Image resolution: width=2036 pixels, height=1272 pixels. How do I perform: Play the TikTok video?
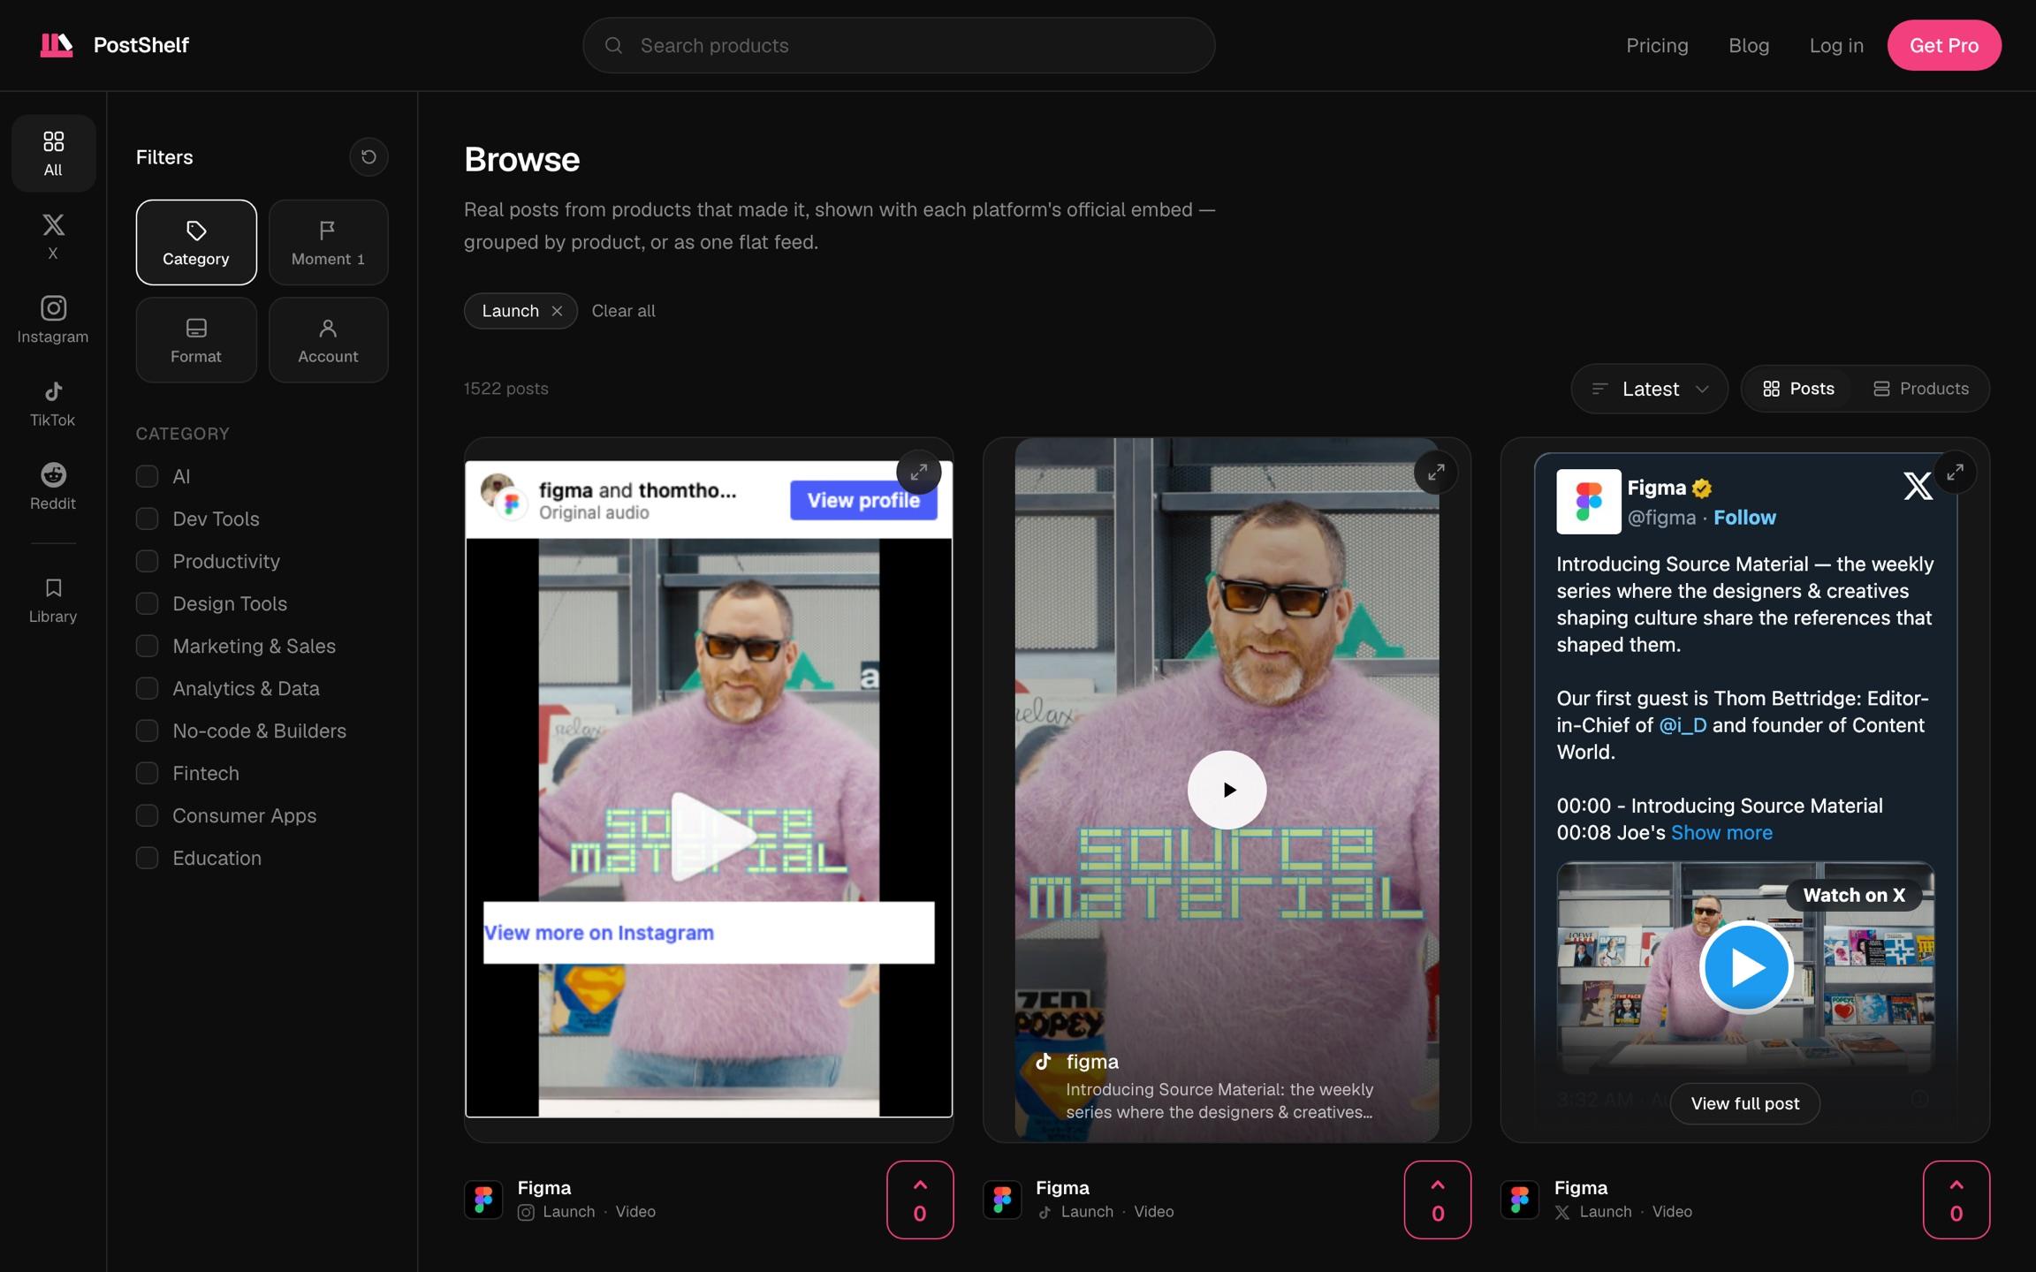[x=1227, y=790]
